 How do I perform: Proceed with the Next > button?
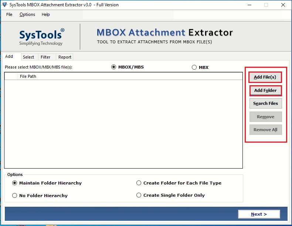point(259,214)
